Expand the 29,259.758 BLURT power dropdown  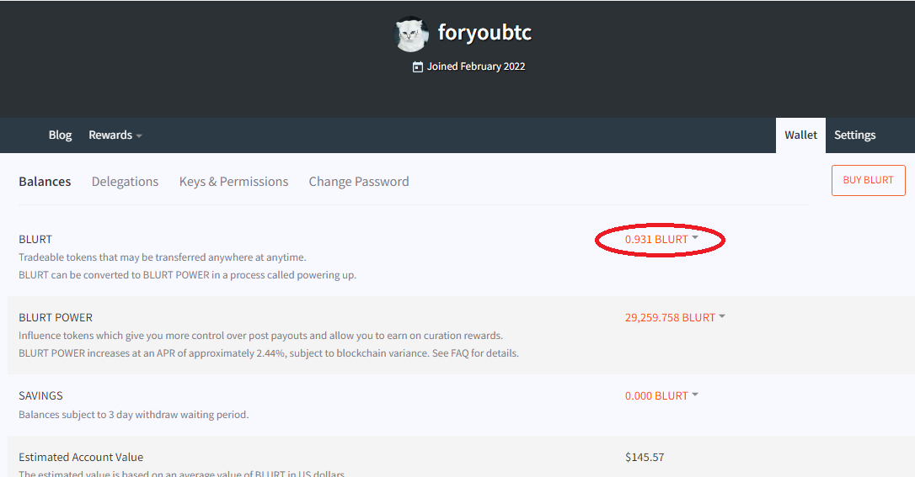click(x=675, y=317)
